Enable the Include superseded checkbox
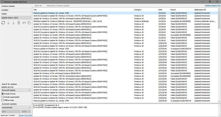The width and height of the screenshot is (221, 117). point(3,97)
